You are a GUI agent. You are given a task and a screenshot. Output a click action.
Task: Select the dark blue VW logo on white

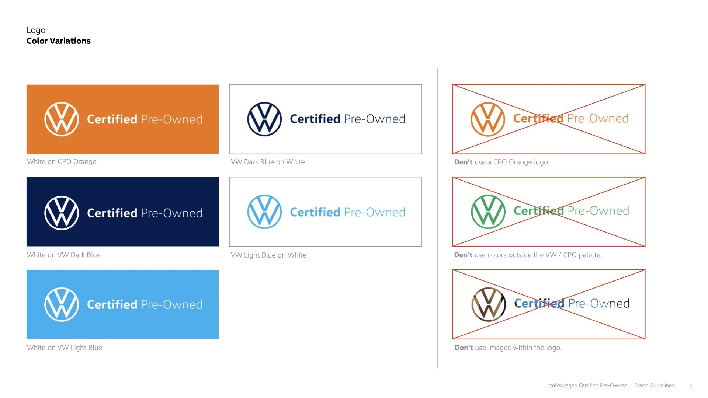264,119
